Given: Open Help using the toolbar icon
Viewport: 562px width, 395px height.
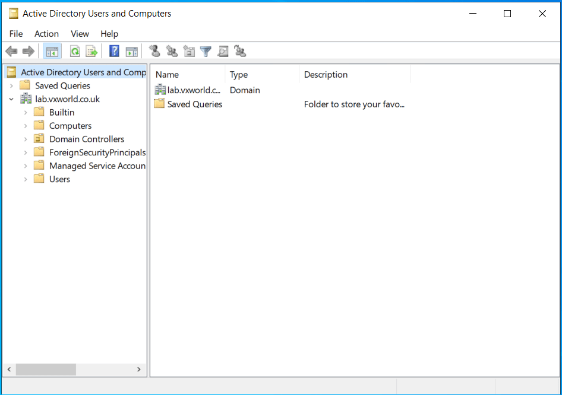Looking at the screenshot, I should (114, 51).
